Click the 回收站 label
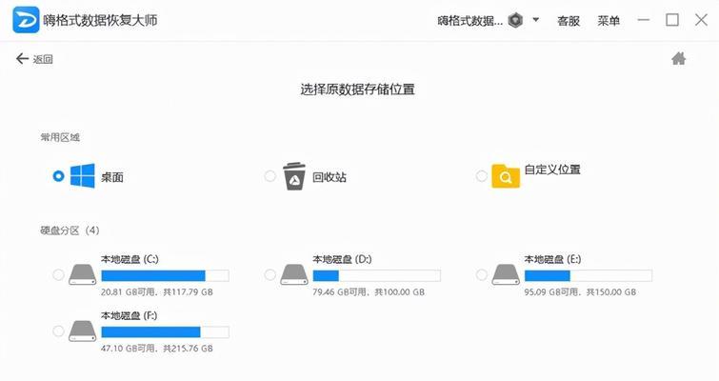Screen dimensions: 719x381 [330, 177]
